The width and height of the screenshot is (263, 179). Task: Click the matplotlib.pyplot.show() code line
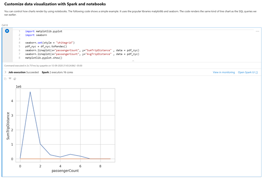point(44,58)
